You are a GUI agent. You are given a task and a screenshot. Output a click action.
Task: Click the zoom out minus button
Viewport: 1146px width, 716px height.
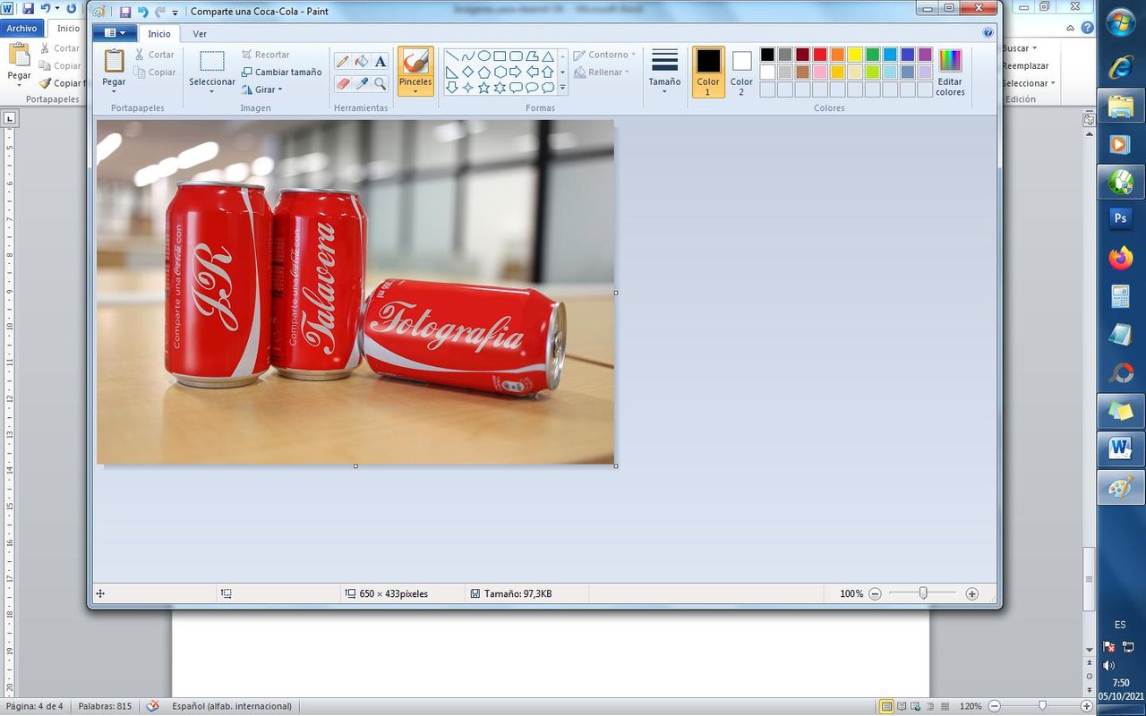[875, 593]
